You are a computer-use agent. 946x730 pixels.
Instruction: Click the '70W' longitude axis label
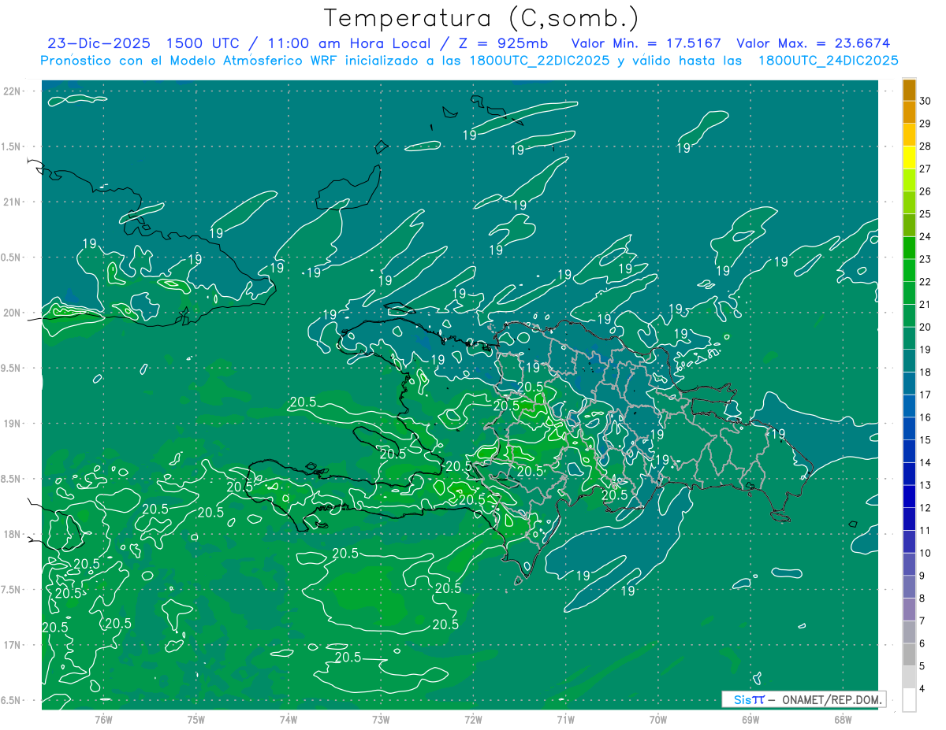coord(658,719)
